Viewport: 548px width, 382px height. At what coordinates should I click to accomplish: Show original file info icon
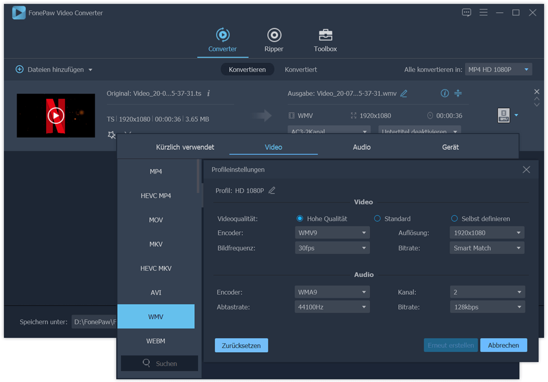point(209,93)
